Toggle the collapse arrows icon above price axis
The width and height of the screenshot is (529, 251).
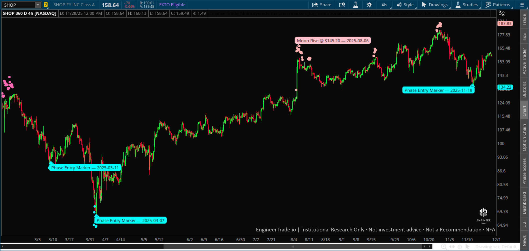click(501, 13)
